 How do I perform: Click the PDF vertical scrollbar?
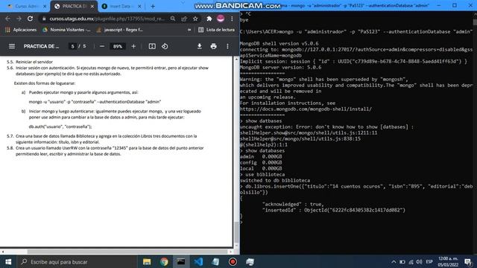pyautogui.click(x=236, y=232)
